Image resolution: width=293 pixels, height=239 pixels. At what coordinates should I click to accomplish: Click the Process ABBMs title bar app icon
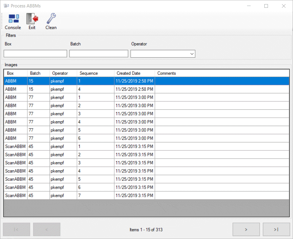(6, 6)
